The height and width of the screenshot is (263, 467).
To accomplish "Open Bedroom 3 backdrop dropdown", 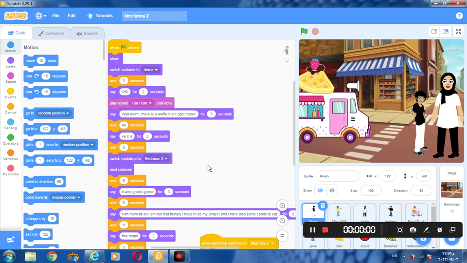I will (x=156, y=159).
